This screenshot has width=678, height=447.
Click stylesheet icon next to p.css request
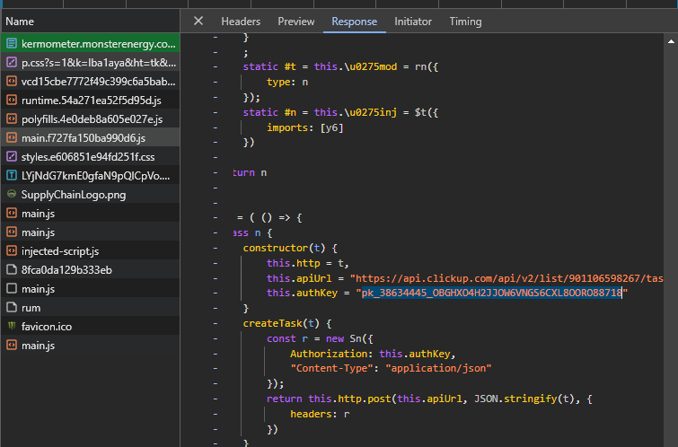point(12,63)
